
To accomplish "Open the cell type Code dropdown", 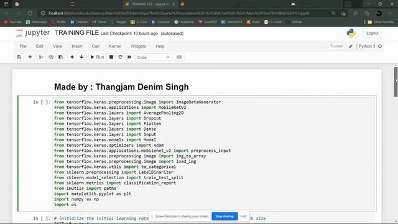I will click(154, 57).
